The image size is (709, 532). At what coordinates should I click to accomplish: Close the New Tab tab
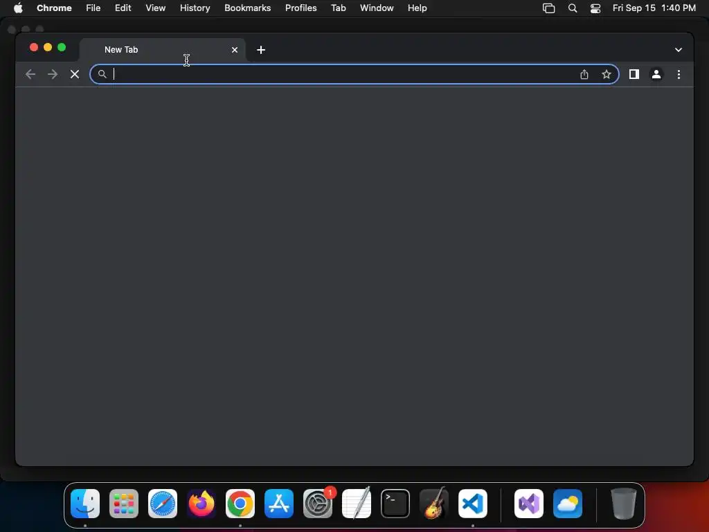pyautogui.click(x=235, y=50)
